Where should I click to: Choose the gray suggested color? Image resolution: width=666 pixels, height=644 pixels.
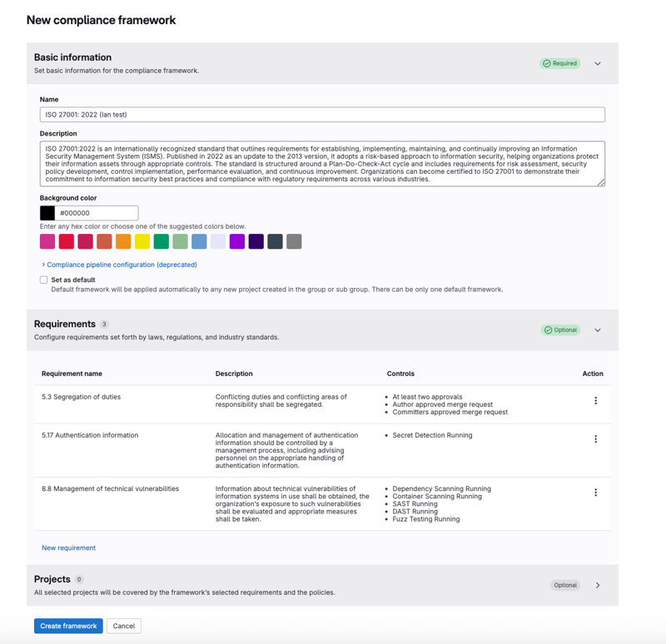[x=294, y=241]
